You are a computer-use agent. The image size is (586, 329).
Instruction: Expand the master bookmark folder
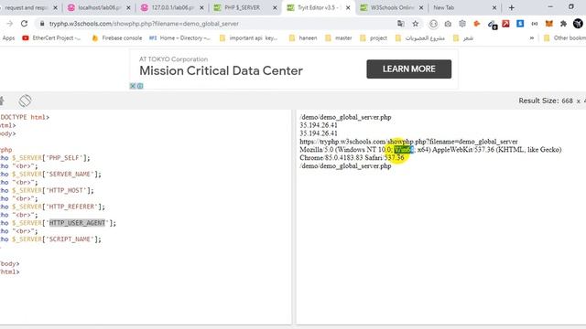[x=339, y=38]
